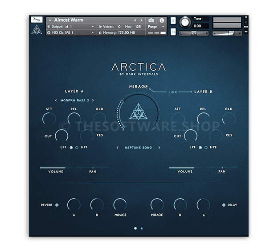Adjust Layer B GLD knob
This screenshot has height=252, width=278.
point(229,119)
